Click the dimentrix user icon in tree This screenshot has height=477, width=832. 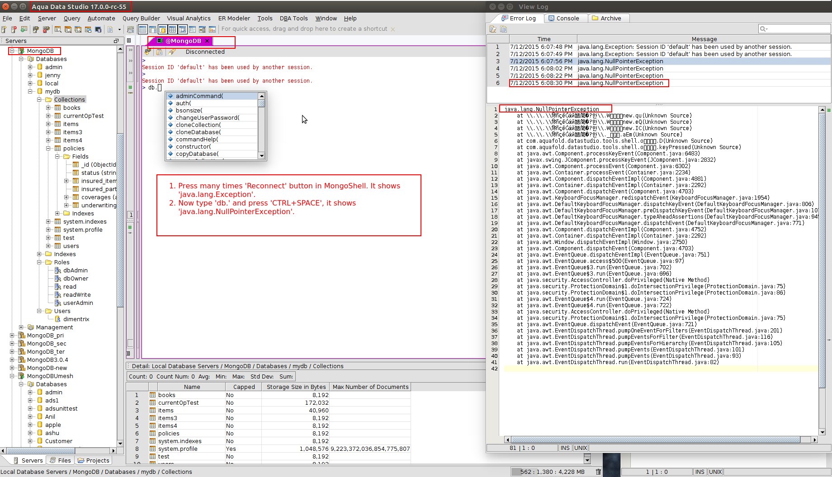[58, 319]
